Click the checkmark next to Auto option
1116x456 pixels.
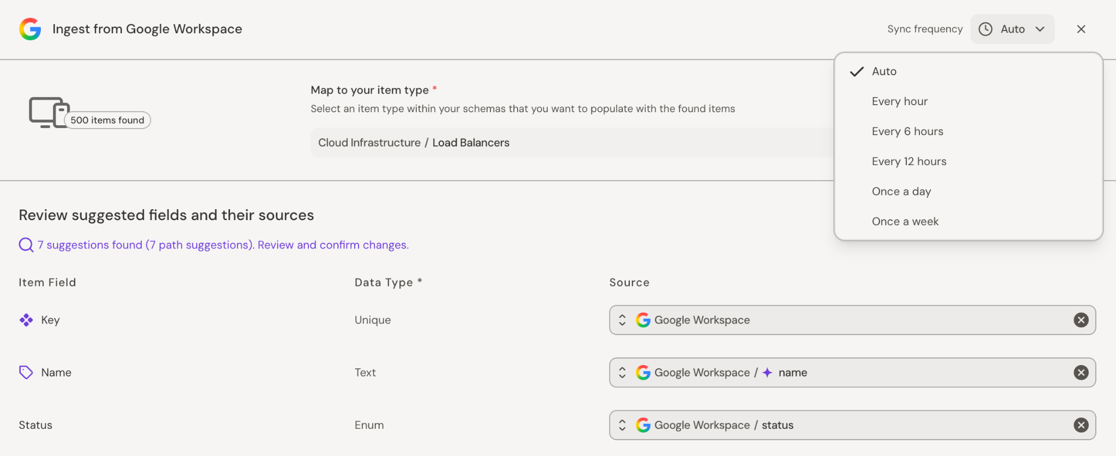857,71
